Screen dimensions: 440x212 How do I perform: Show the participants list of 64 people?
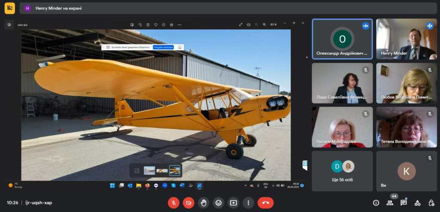pos(390,203)
